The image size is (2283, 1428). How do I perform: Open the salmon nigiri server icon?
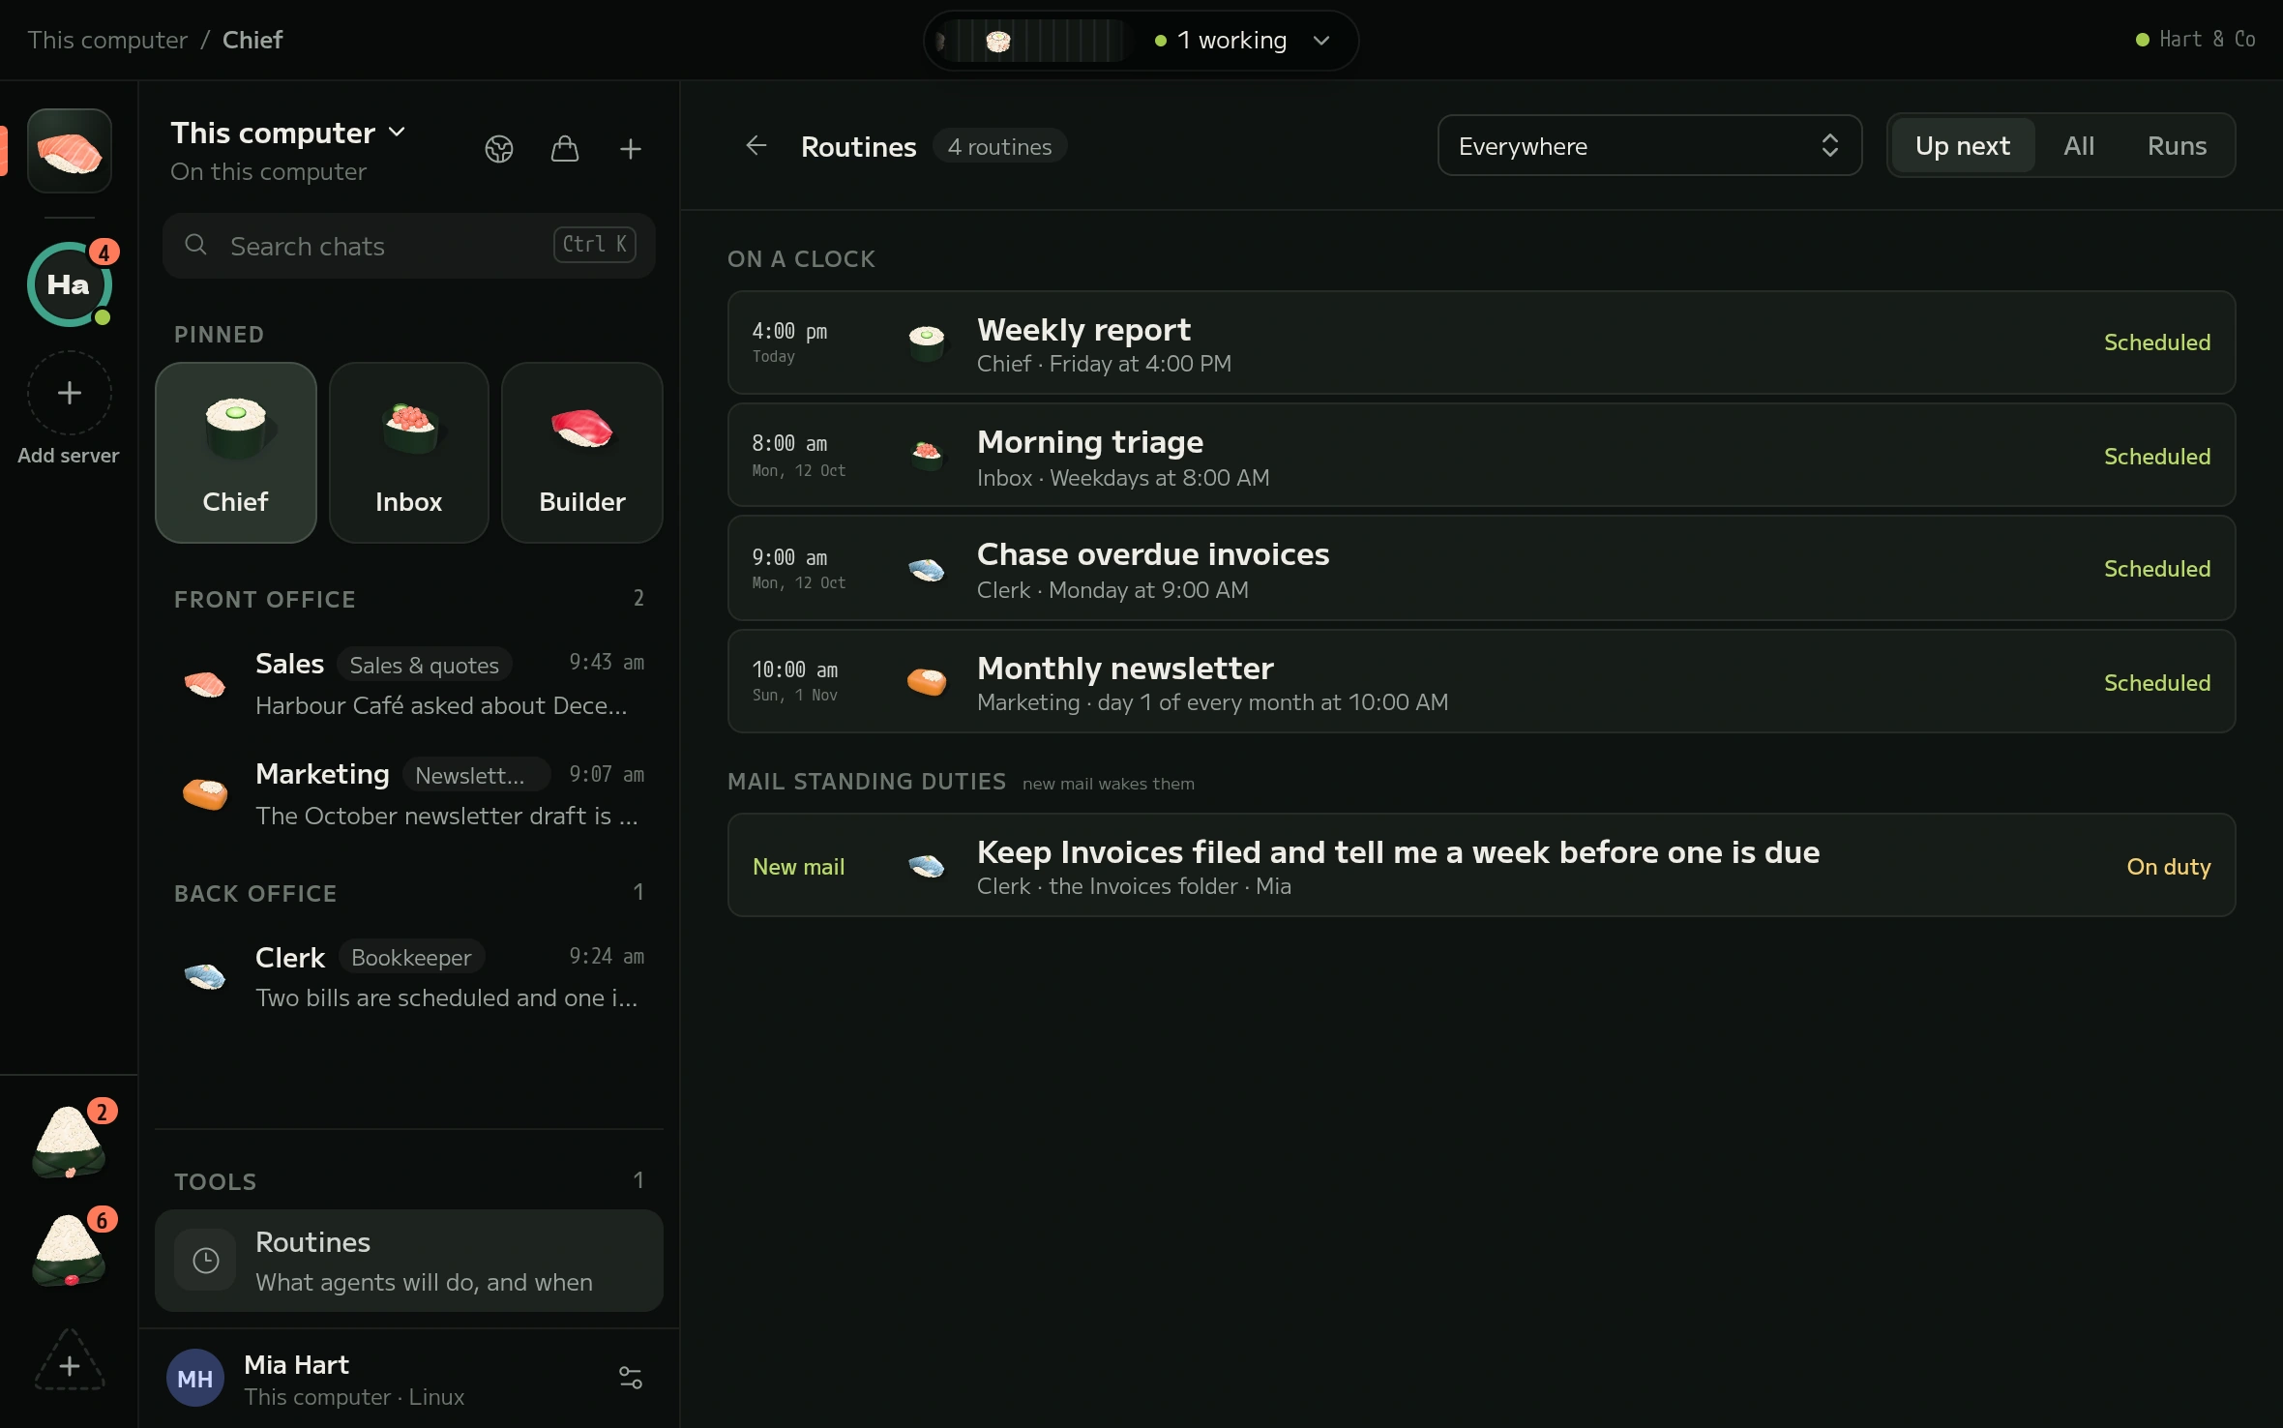(x=69, y=151)
